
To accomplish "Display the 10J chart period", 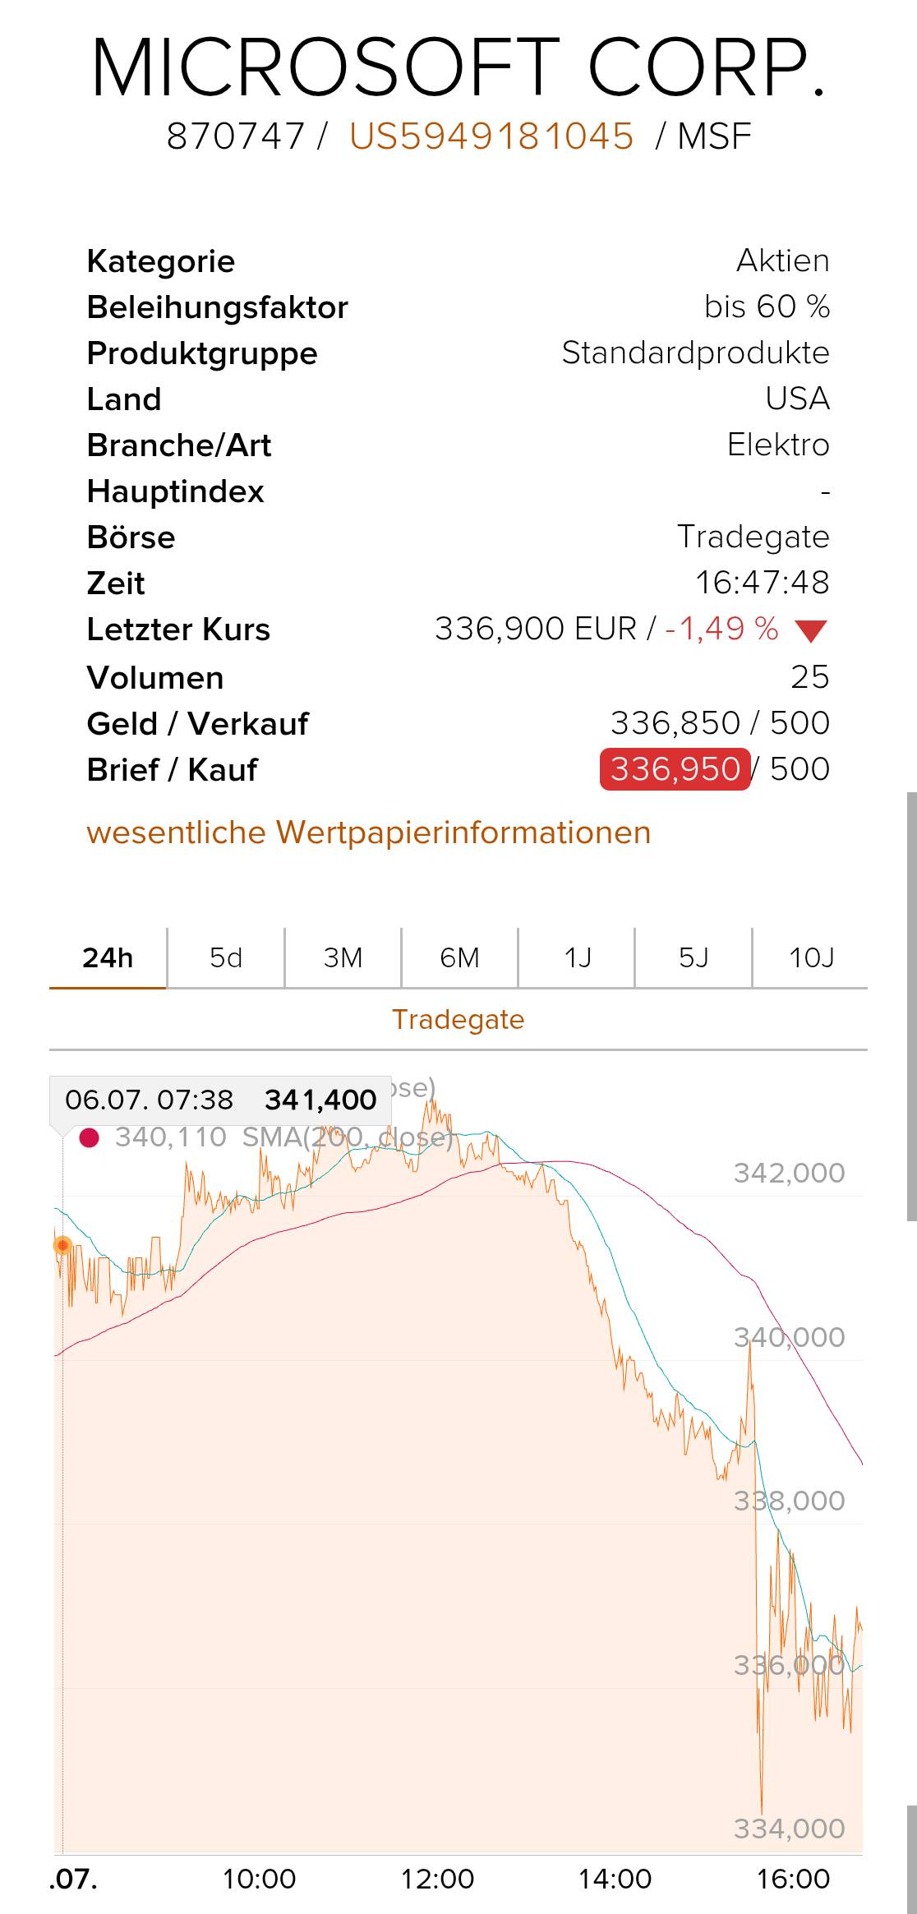I will [811, 957].
